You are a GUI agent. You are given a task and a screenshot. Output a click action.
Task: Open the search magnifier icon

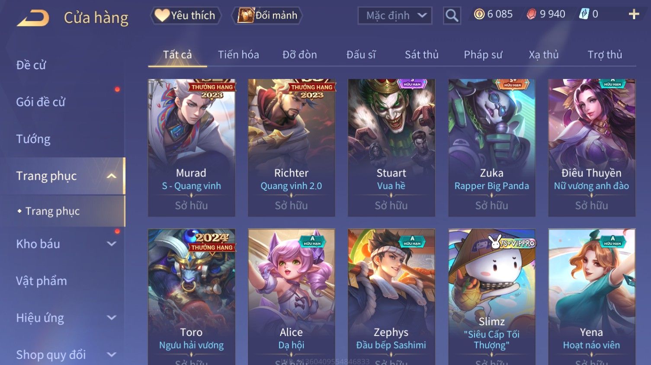tap(452, 16)
